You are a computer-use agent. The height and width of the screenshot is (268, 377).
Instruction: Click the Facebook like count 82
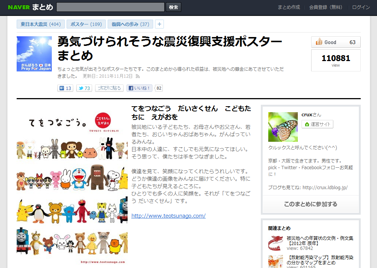pyautogui.click(x=159, y=88)
